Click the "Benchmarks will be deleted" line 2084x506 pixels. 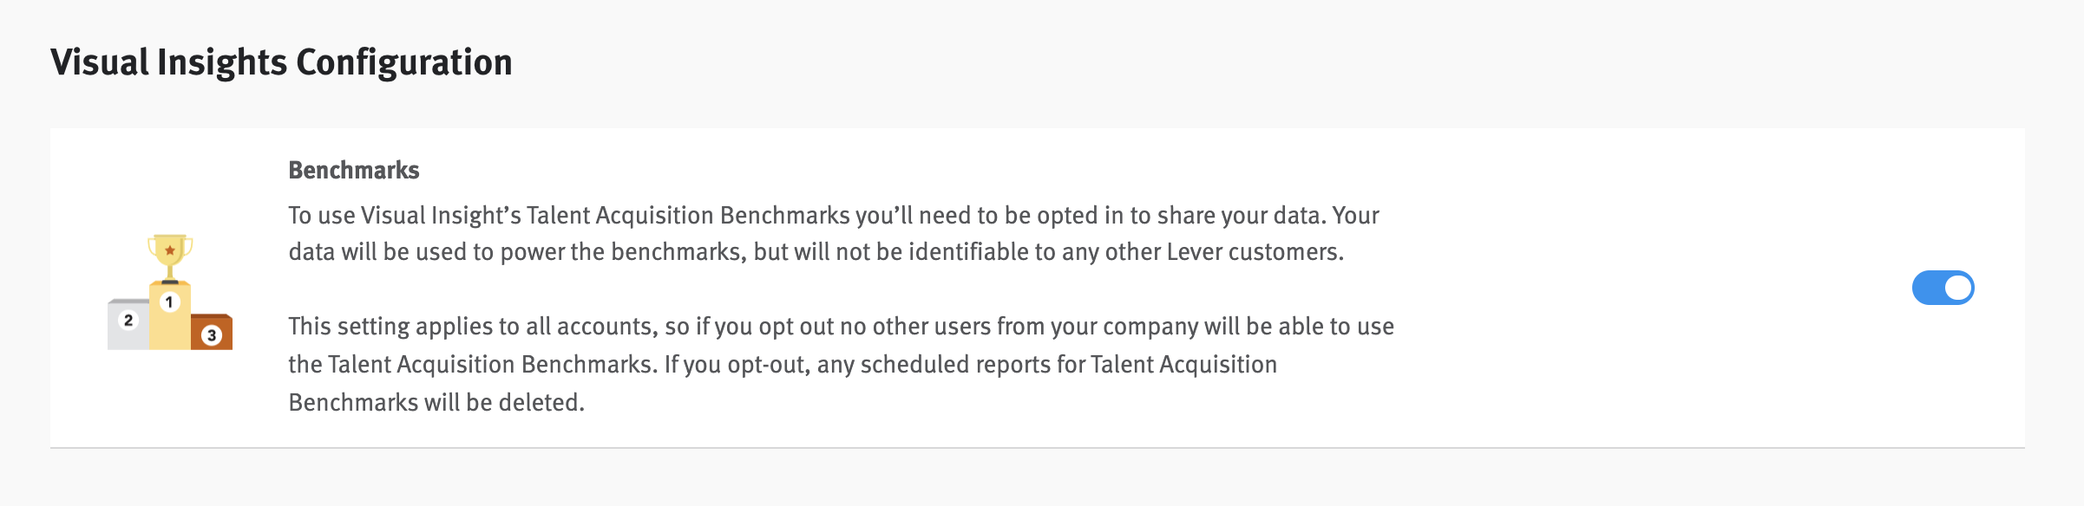436,403
